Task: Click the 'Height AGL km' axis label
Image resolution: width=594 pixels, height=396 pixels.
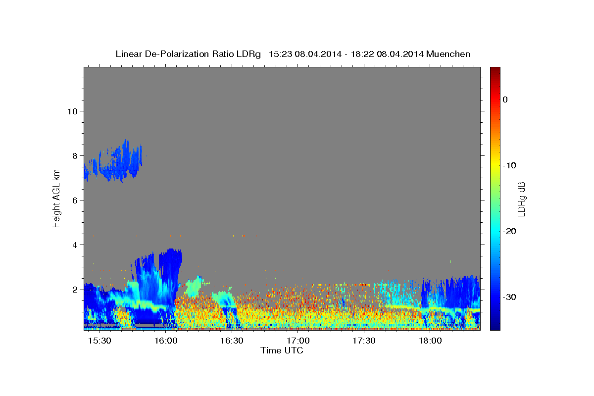Action: point(57,198)
